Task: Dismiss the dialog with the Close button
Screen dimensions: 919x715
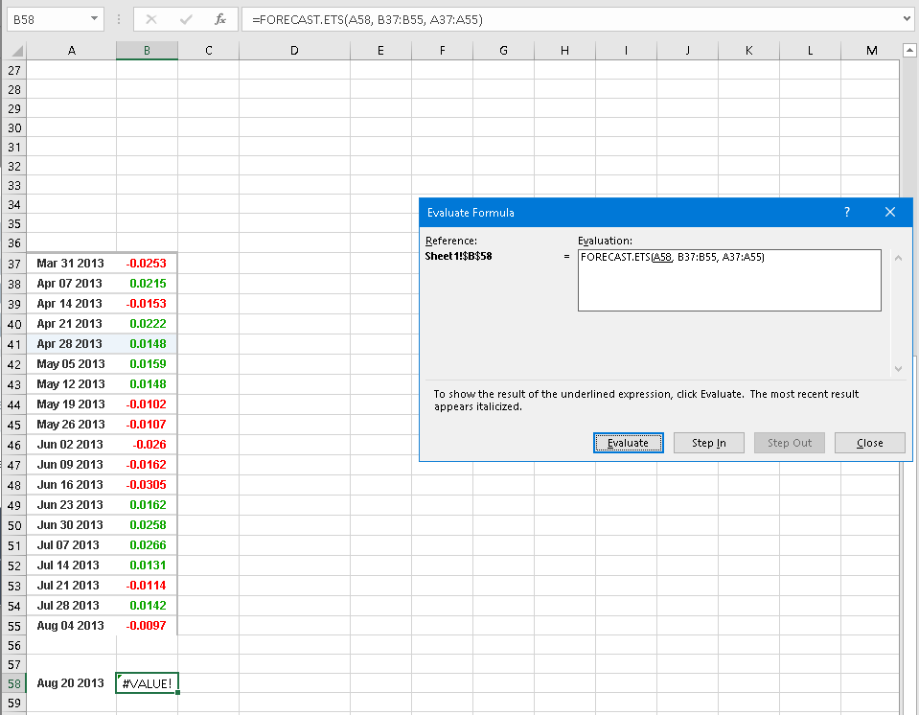Action: [869, 442]
